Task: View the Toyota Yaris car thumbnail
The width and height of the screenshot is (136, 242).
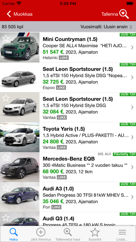Action: [20, 137]
